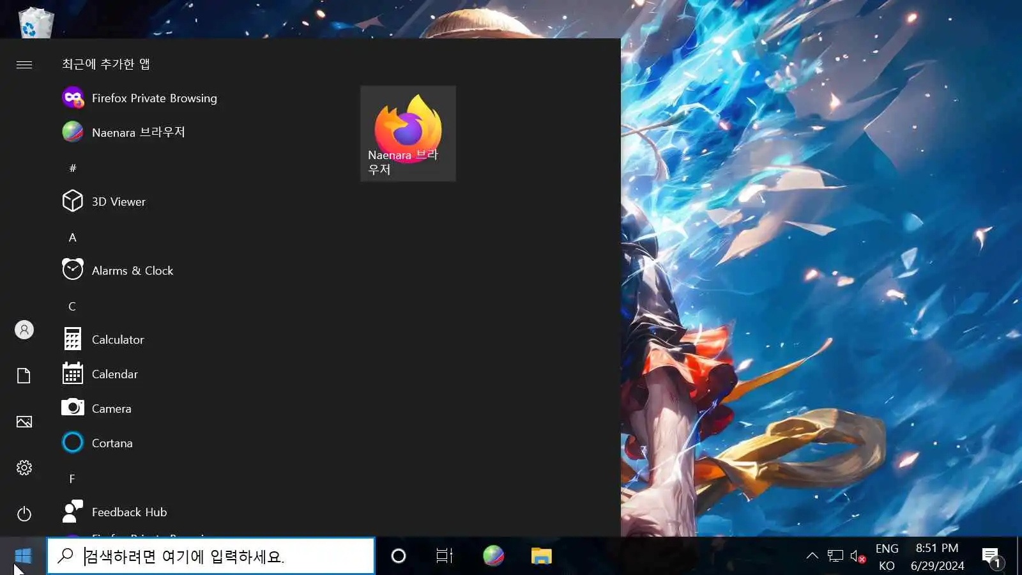Open the user account icon

24,330
